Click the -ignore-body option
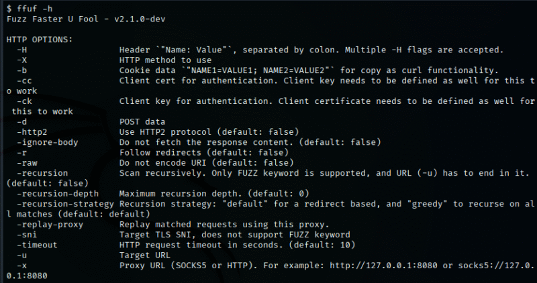The height and width of the screenshot is (283, 537). click(48, 142)
